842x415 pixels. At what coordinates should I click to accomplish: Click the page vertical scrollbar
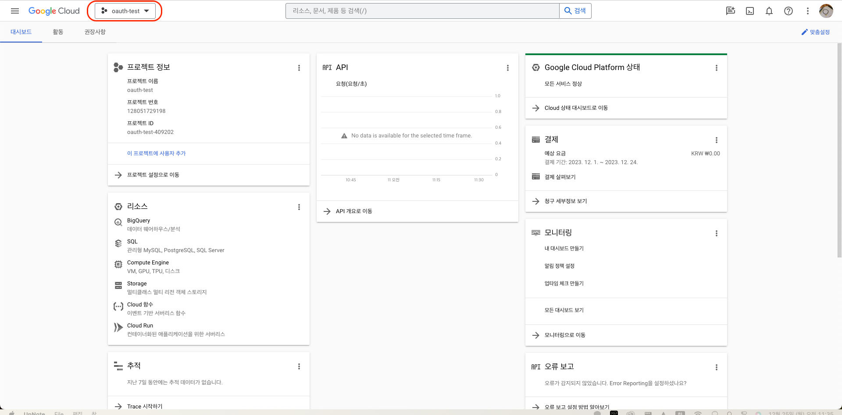839,150
